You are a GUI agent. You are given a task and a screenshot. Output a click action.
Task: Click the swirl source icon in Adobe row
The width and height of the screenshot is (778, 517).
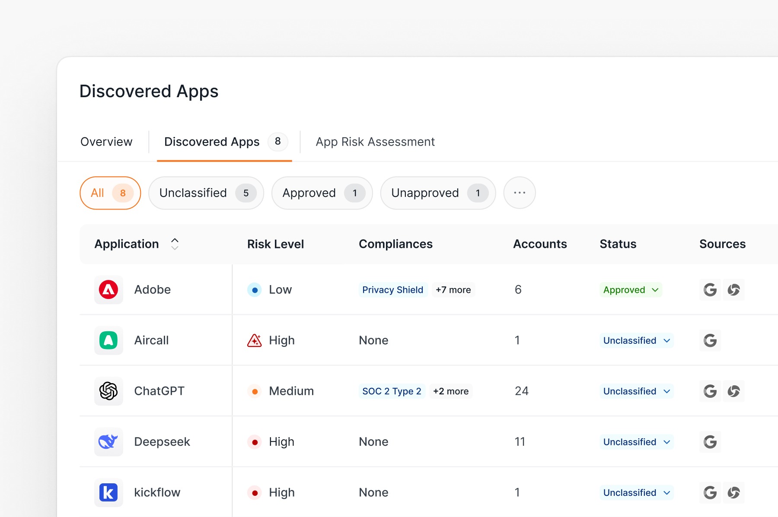[x=733, y=290]
